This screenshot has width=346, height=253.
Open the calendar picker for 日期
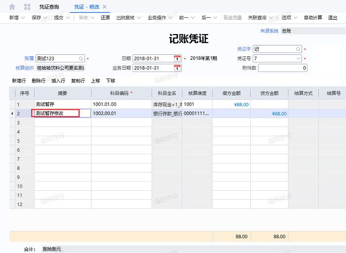(x=177, y=58)
